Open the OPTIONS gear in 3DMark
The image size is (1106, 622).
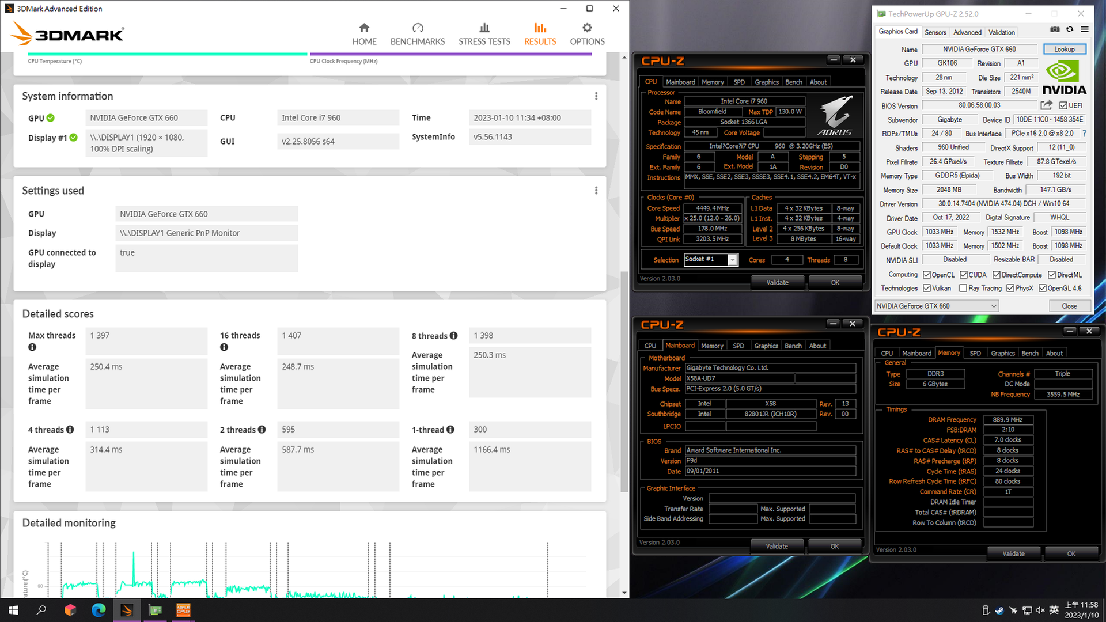[x=587, y=34]
